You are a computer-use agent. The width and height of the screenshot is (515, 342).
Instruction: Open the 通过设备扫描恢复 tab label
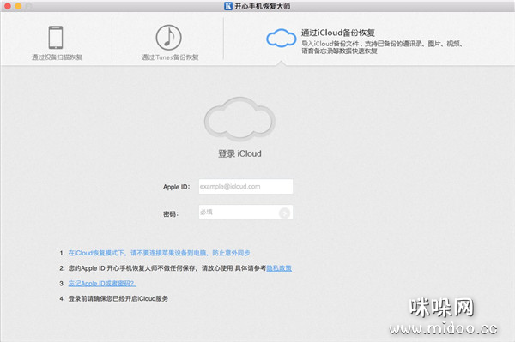point(58,57)
